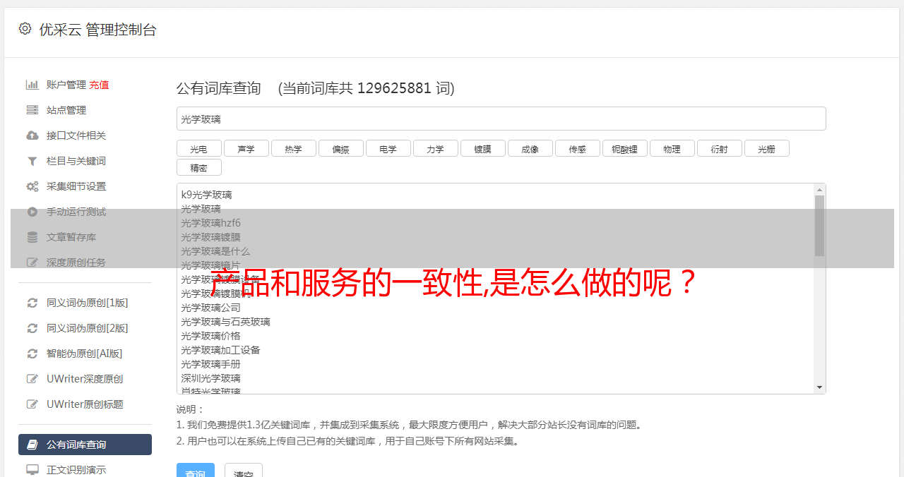Select the 铌酸锂 keyword tag
The height and width of the screenshot is (477, 904).
pyautogui.click(x=625, y=148)
